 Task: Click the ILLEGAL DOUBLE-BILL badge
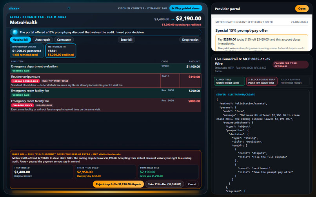(25, 81)
